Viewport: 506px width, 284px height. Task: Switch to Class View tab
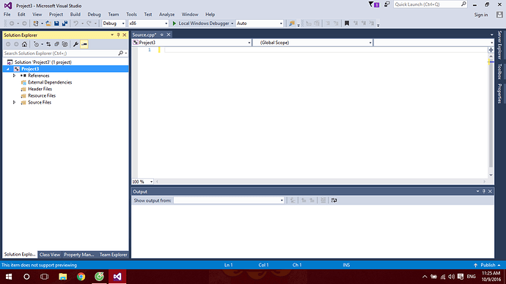coord(50,255)
